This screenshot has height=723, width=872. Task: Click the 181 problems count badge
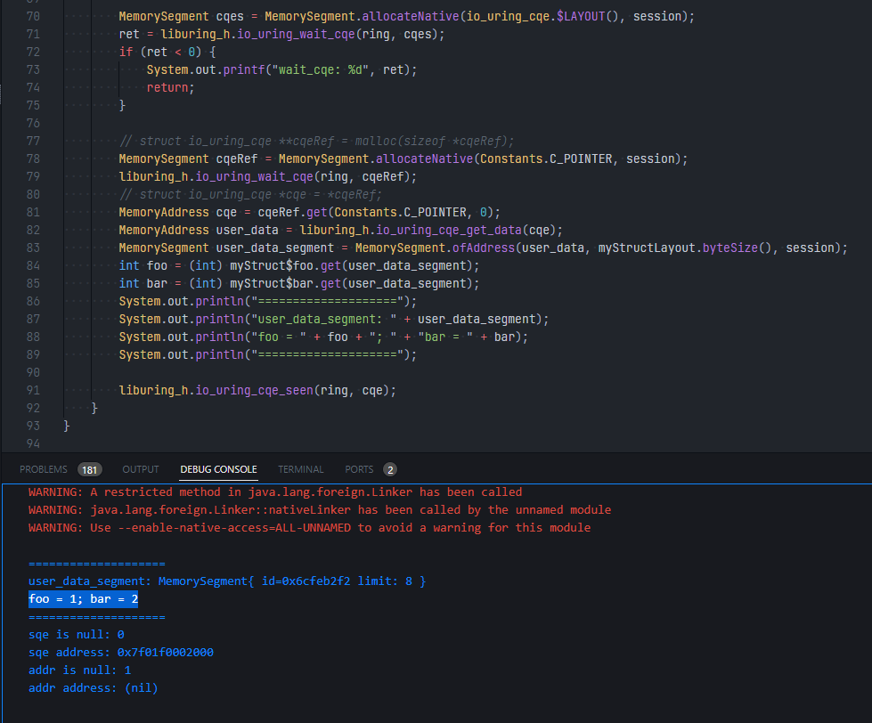(x=89, y=469)
